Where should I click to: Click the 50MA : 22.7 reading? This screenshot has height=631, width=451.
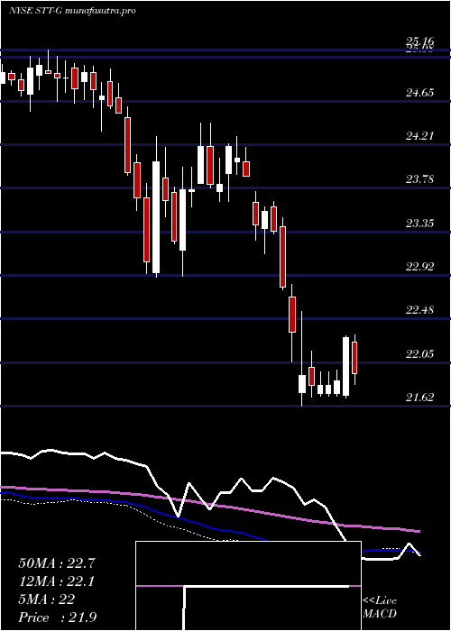point(57,563)
